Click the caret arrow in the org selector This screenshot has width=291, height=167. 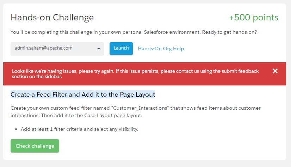click(x=99, y=49)
